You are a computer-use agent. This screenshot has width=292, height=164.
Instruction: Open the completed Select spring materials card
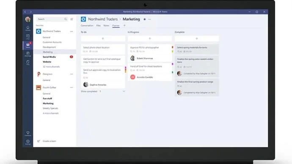pyautogui.click(x=197, y=49)
